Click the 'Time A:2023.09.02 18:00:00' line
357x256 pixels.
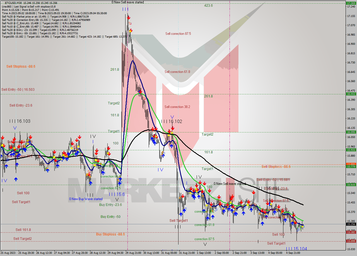[x=54, y=13]
